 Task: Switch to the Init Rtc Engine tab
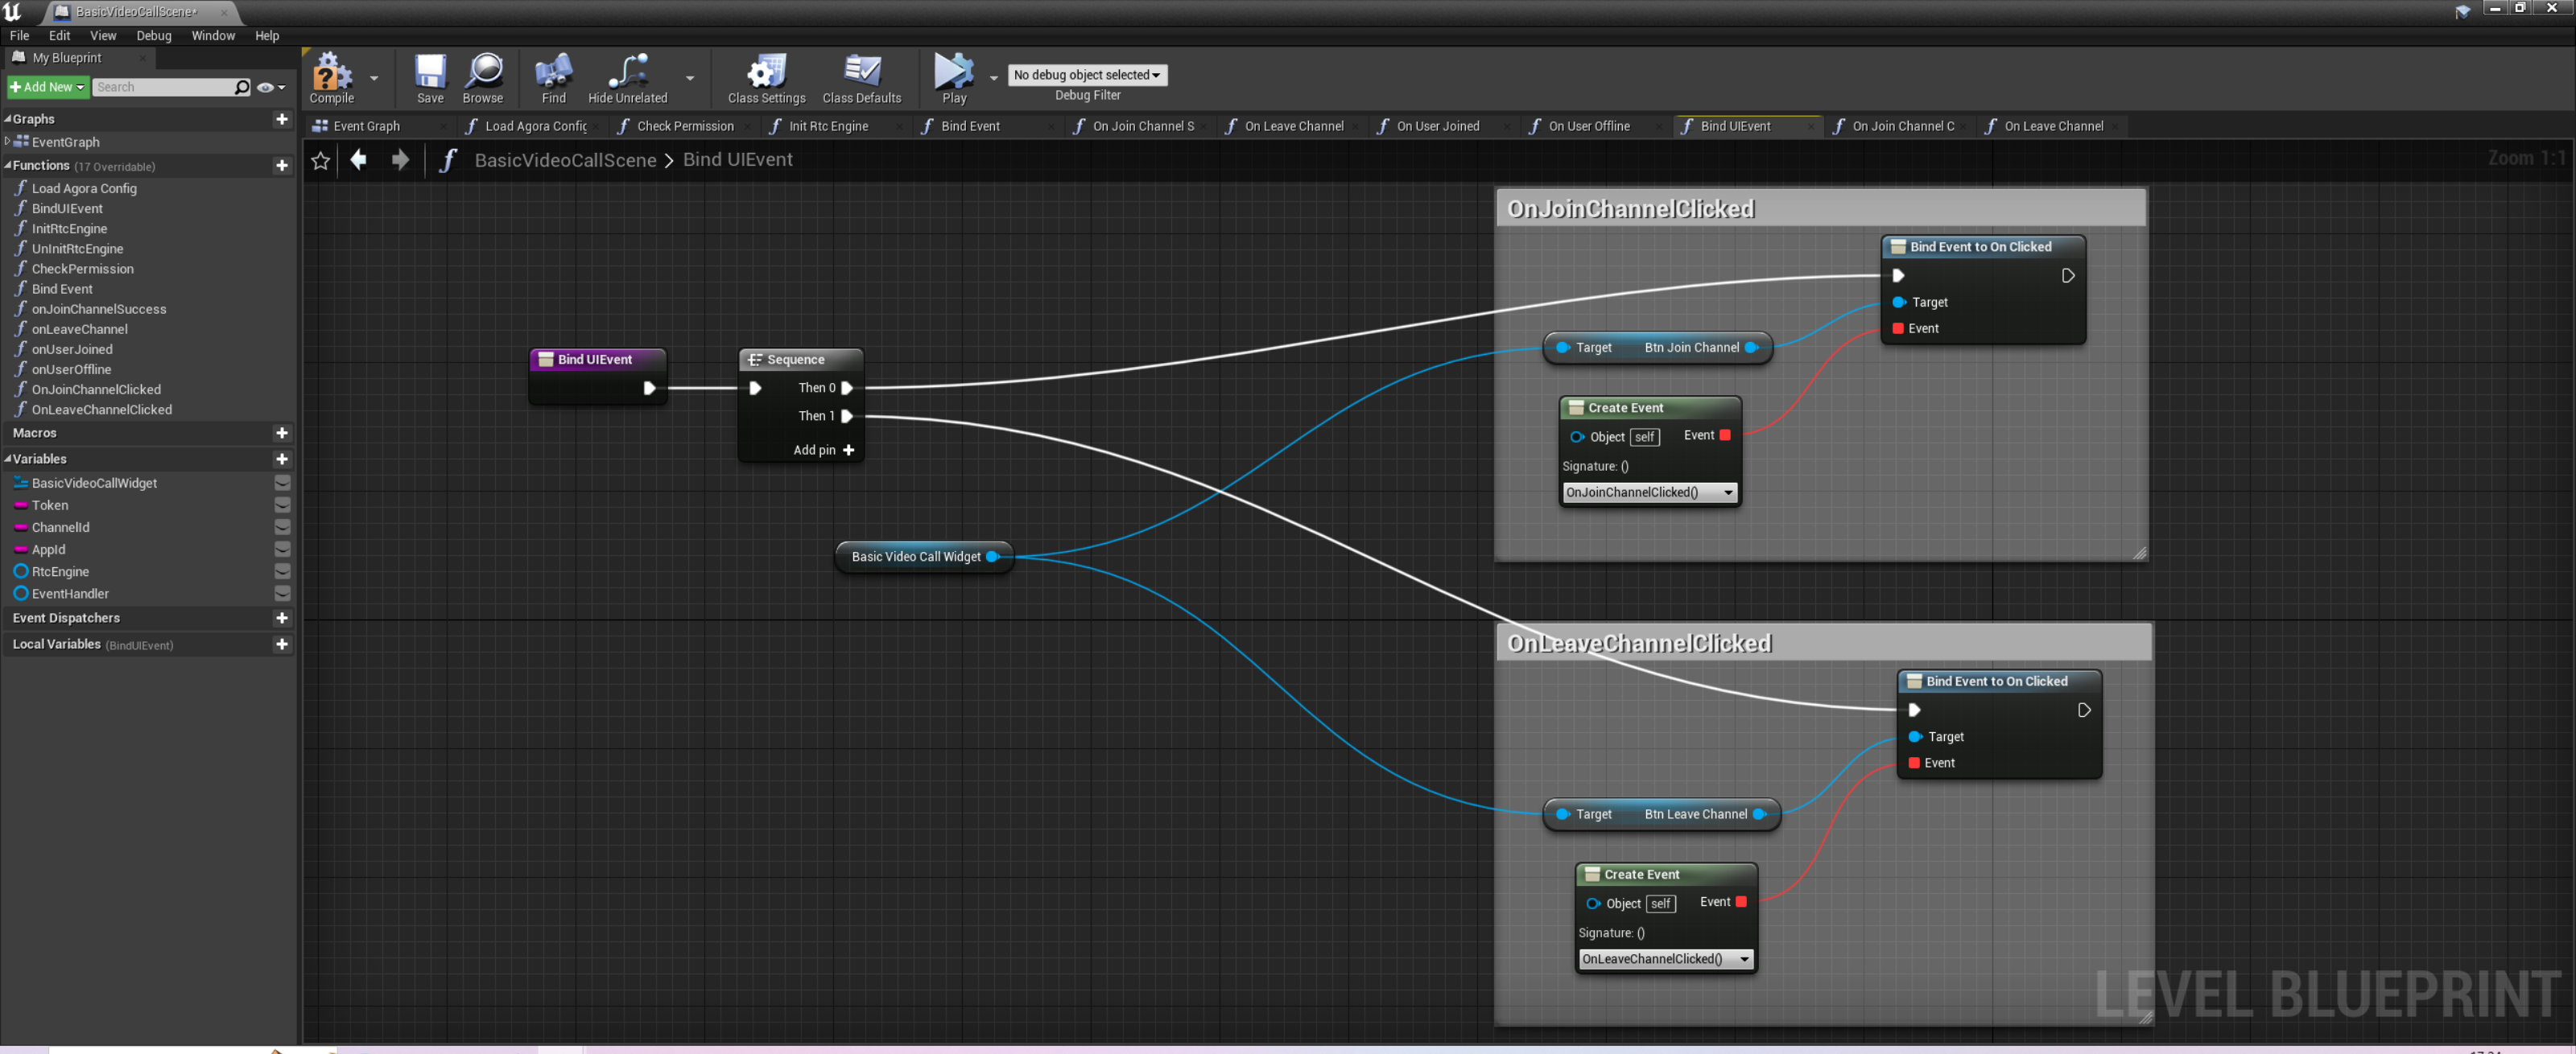(x=828, y=126)
